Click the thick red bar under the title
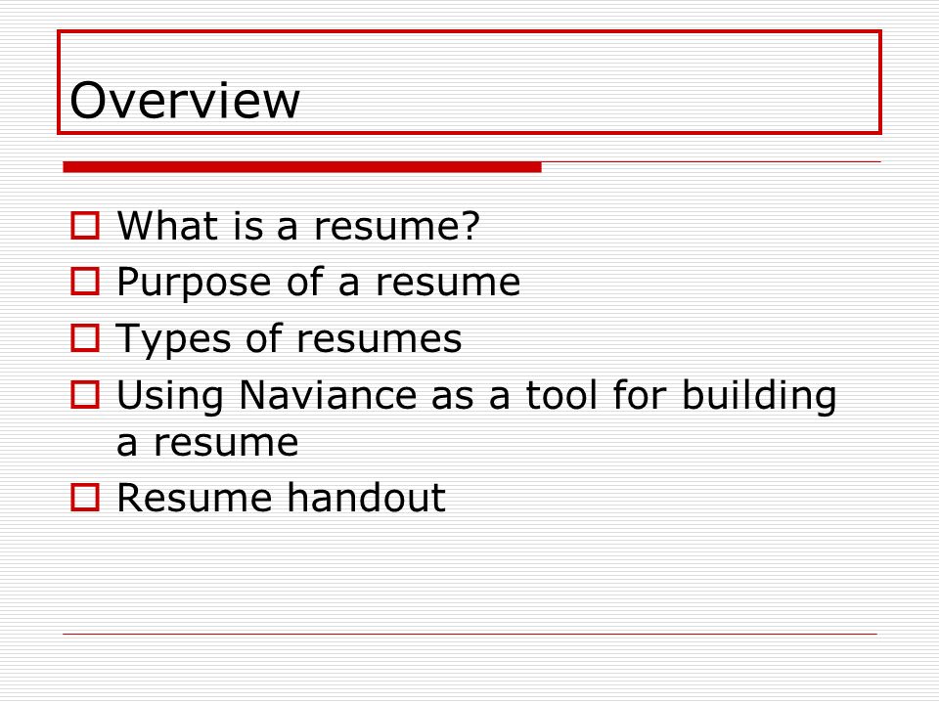 (302, 167)
